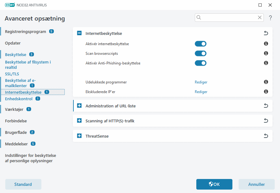Select Enhedskontrol in the sidebar
This screenshot has height=193, width=280.
pyautogui.click(x=19, y=99)
